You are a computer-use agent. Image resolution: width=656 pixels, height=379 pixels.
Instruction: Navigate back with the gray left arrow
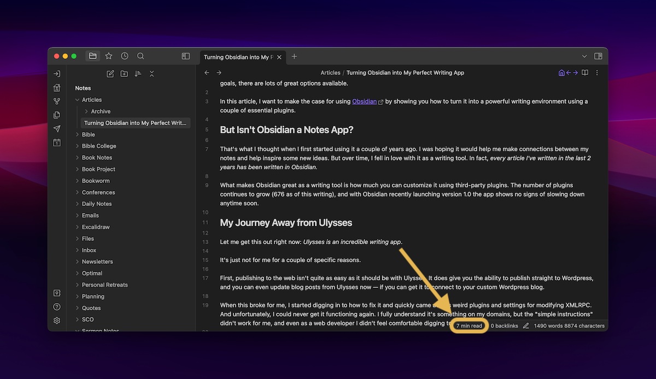(207, 73)
